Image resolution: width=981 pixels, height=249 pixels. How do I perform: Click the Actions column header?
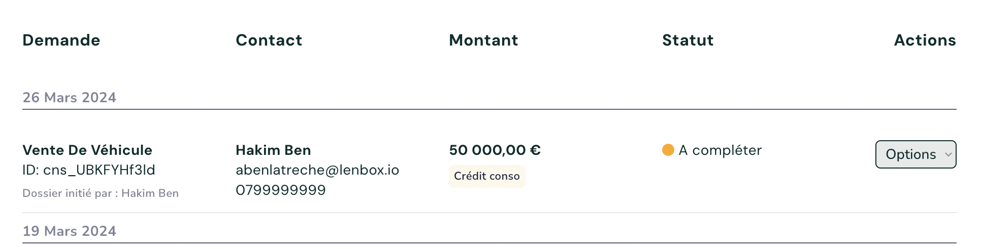[x=925, y=40]
